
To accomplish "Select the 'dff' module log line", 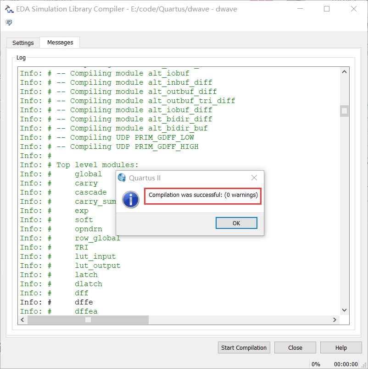I will tap(54, 293).
